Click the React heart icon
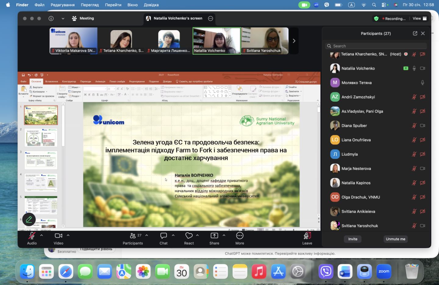This screenshot has height=285, width=439. point(189,236)
